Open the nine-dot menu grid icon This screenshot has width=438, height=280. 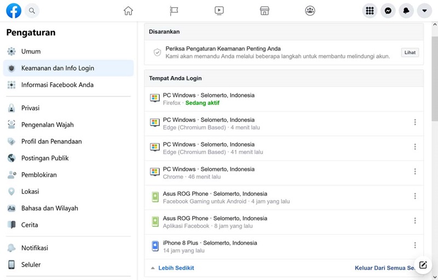(x=370, y=11)
